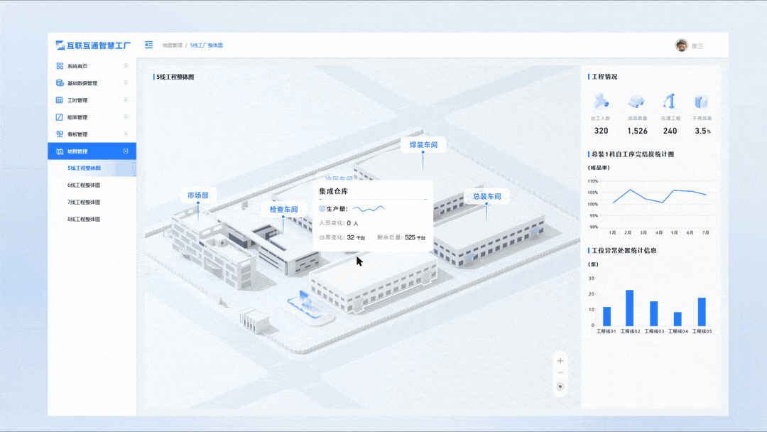Click the 工程线04 bar in the chart
The height and width of the screenshot is (432, 767).
pos(678,319)
